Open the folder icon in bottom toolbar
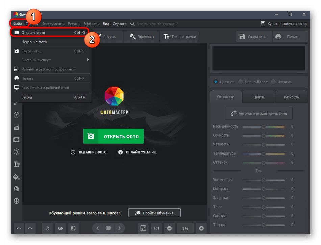Image resolution: width=321 pixels, height=245 pixels. 108,228
